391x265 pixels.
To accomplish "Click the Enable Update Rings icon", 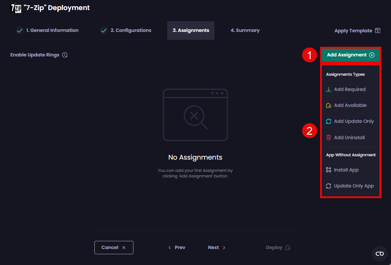I will [x=65, y=55].
